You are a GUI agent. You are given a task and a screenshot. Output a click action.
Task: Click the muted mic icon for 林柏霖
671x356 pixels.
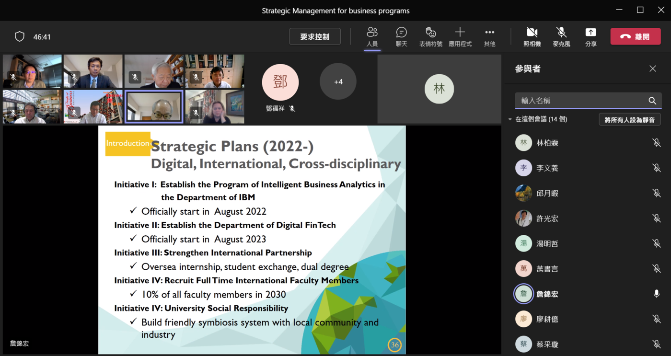pos(657,143)
